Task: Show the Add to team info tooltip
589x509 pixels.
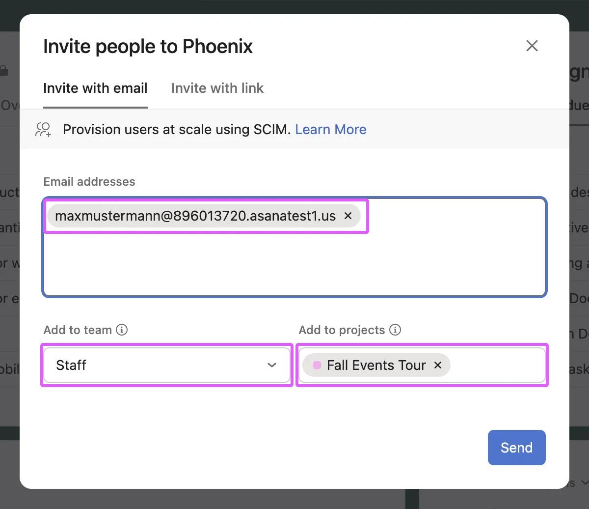Action: [x=122, y=330]
